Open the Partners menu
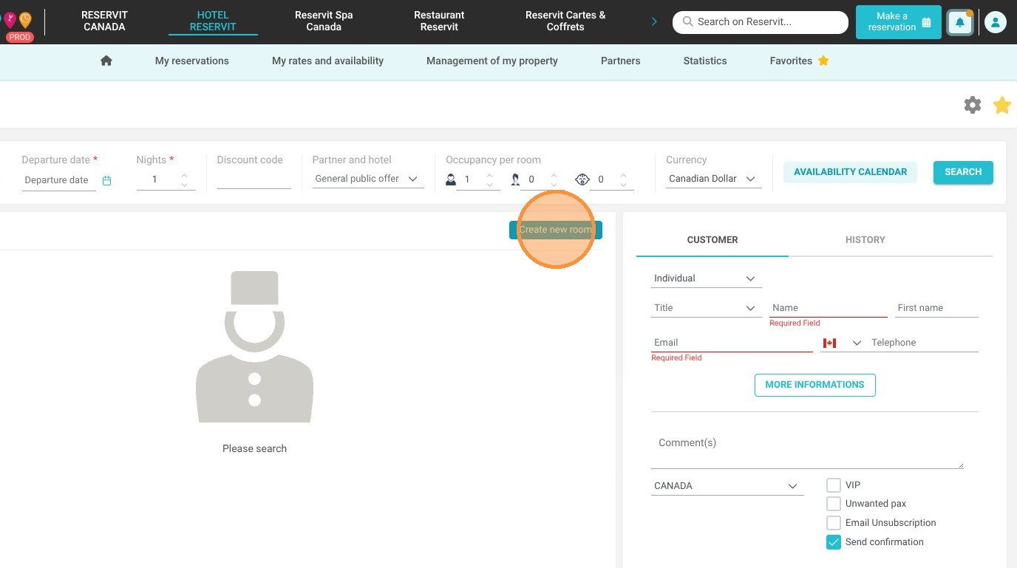The width and height of the screenshot is (1017, 568). point(621,61)
